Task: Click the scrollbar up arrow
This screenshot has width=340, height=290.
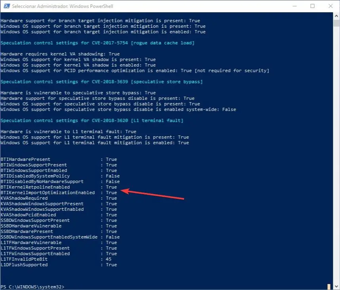Action: click(x=336, y=16)
